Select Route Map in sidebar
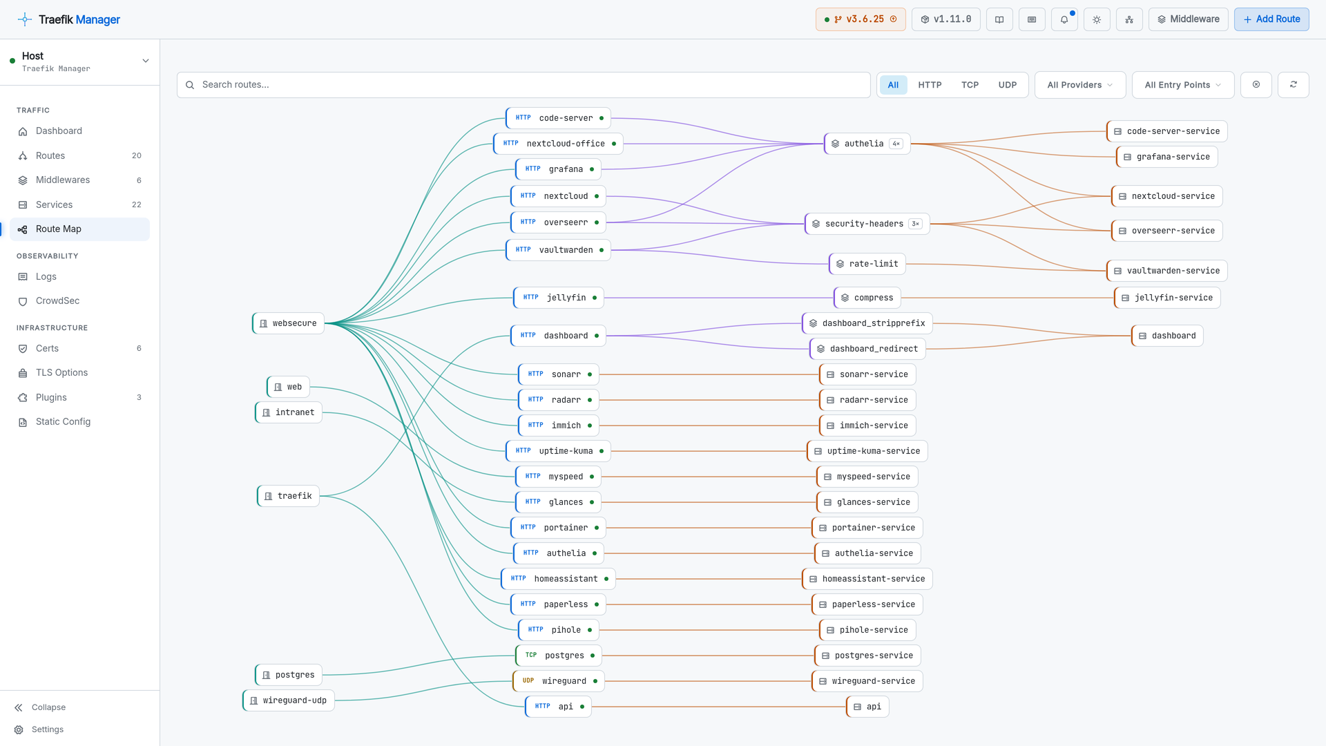Screen dimensions: 1326x746 tap(79, 229)
